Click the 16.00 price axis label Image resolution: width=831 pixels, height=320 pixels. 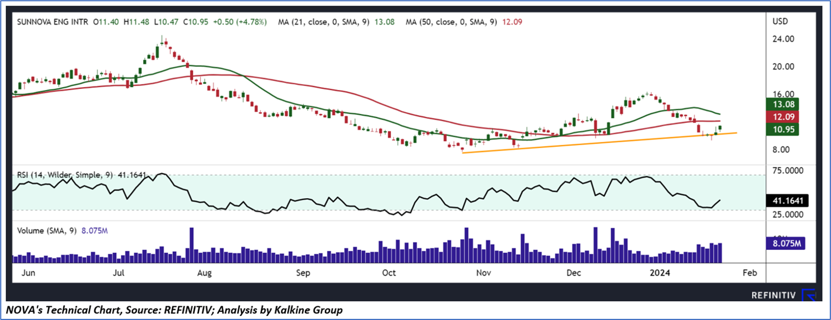pos(783,94)
